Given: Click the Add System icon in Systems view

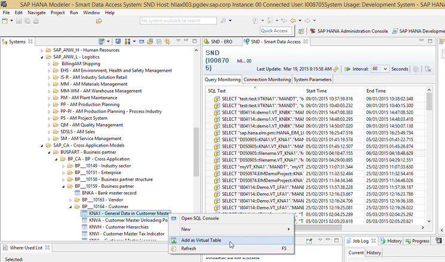Looking at the screenshot, I should [101, 41].
